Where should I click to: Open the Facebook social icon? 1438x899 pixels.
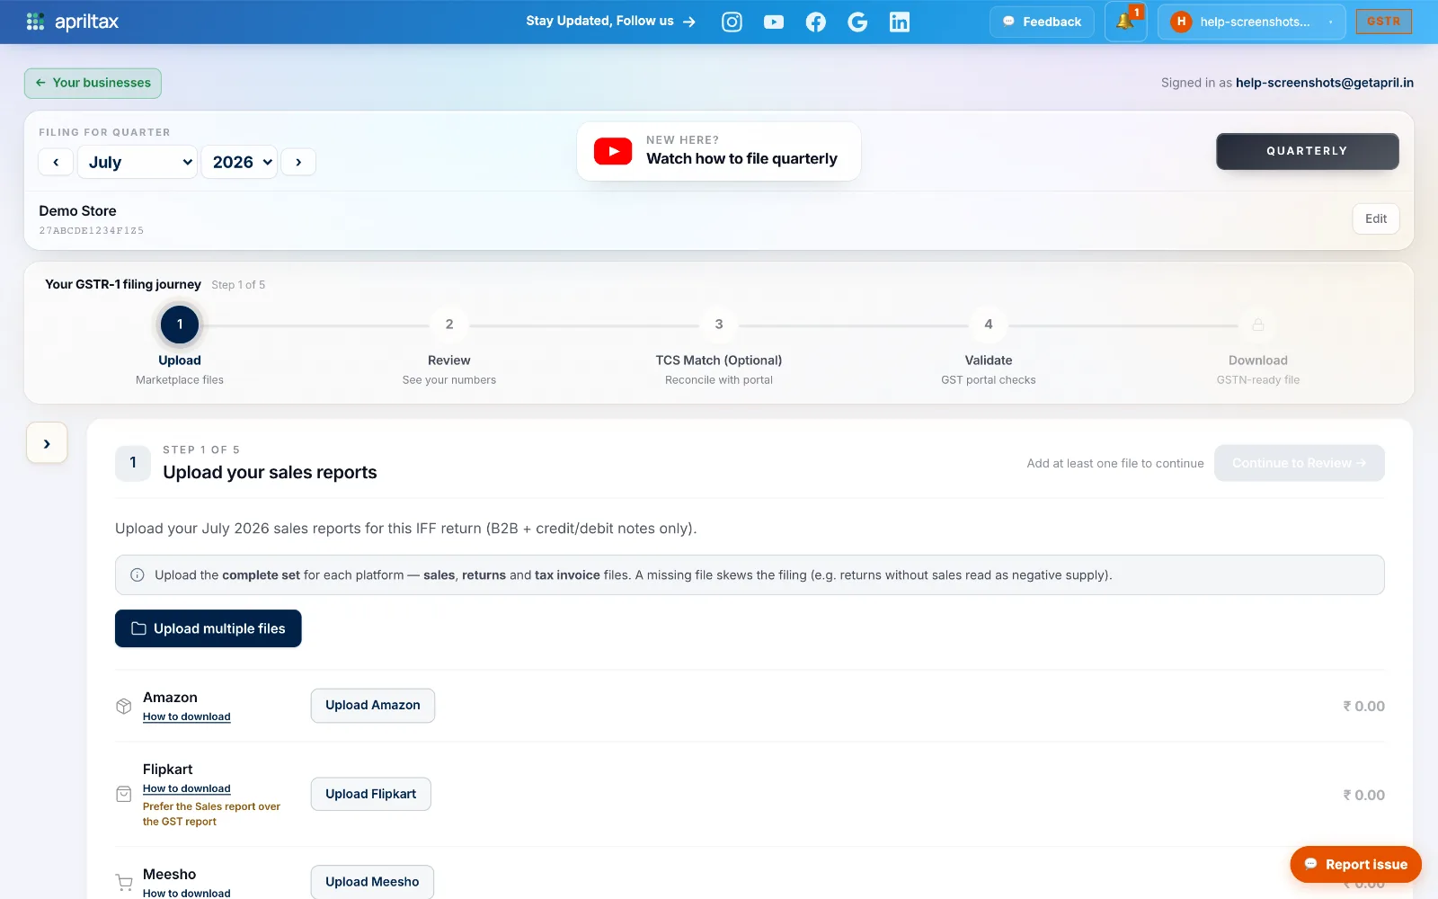point(816,22)
